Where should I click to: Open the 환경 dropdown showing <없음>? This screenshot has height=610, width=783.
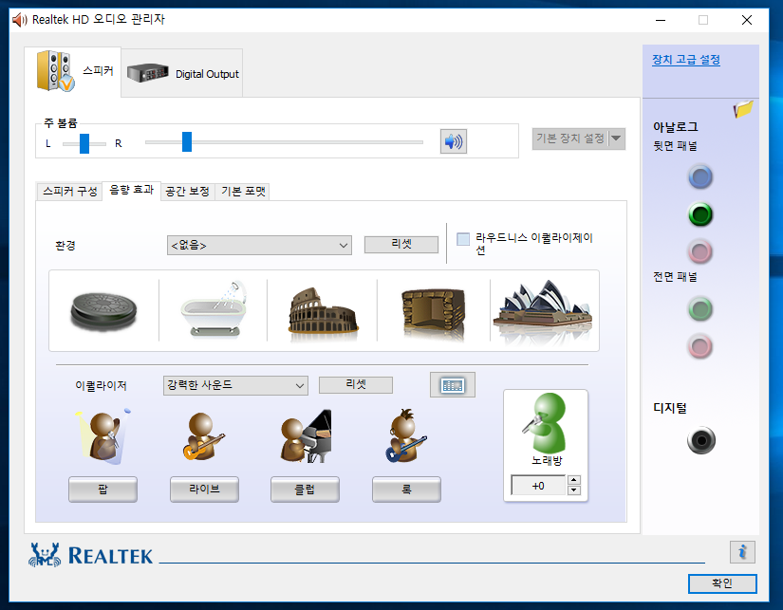(x=259, y=245)
